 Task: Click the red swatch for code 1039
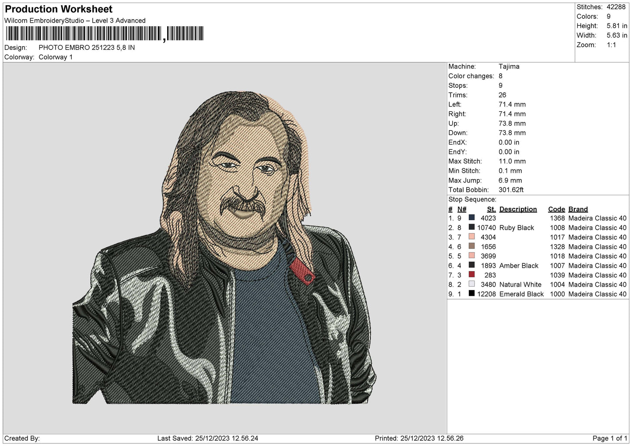[x=471, y=275]
